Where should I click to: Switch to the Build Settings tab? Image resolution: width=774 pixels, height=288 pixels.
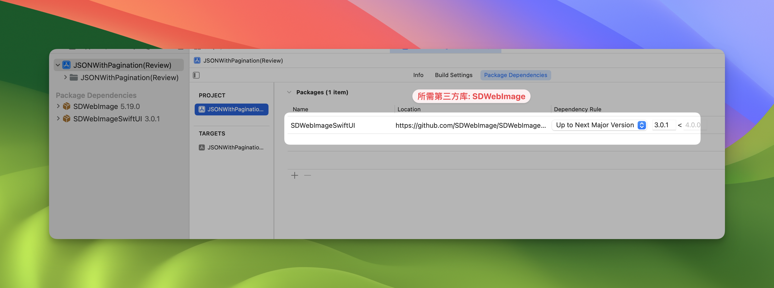point(453,75)
